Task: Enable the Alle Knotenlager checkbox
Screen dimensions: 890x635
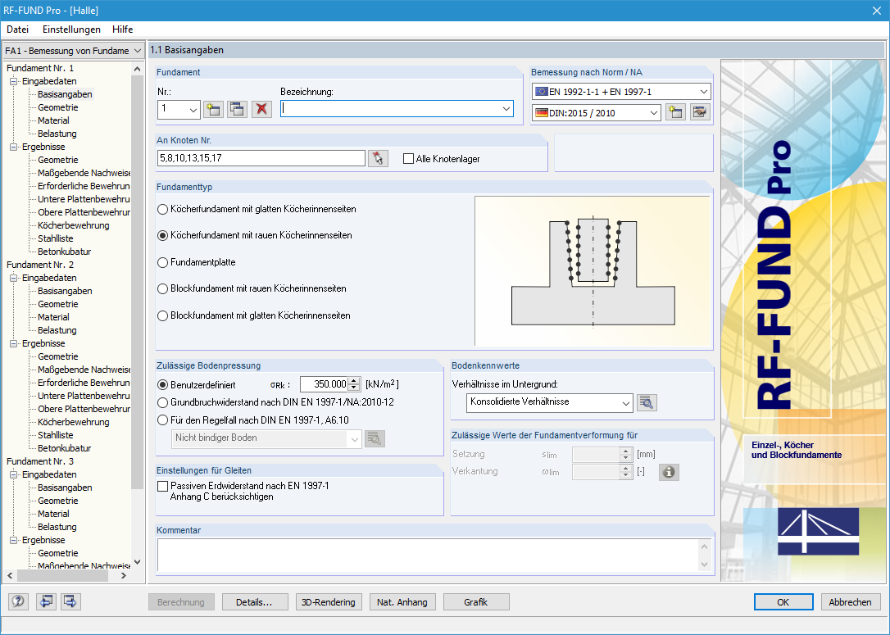Action: pyautogui.click(x=408, y=159)
